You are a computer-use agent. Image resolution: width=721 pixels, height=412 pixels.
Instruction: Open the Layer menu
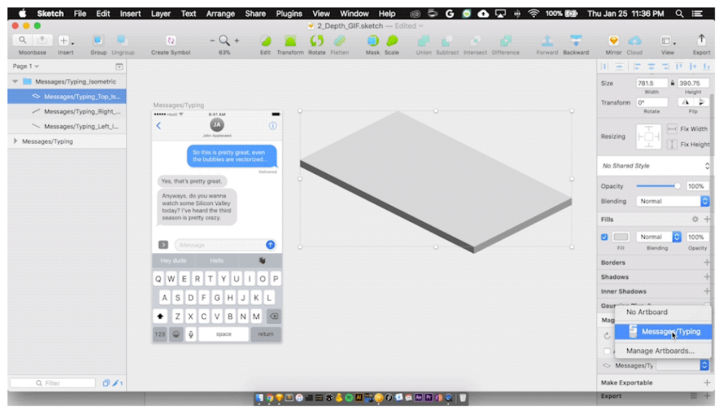click(161, 14)
